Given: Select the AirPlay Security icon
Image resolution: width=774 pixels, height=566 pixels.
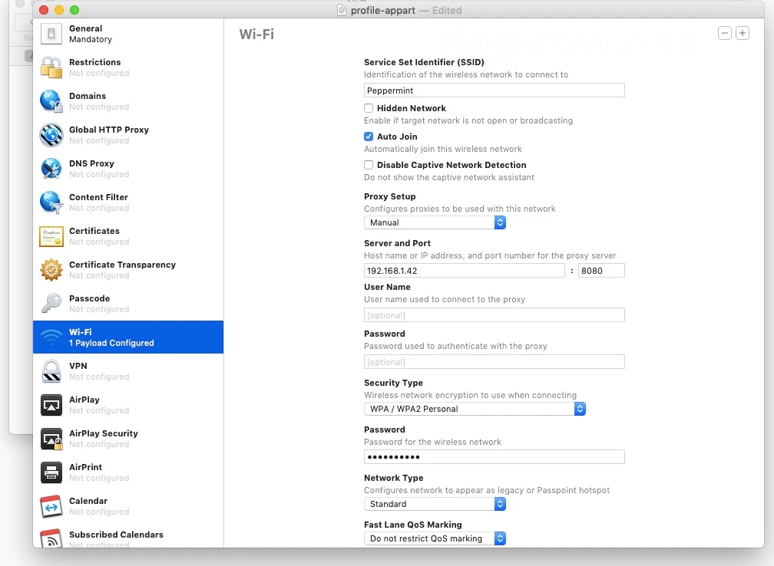Looking at the screenshot, I should click(x=51, y=439).
